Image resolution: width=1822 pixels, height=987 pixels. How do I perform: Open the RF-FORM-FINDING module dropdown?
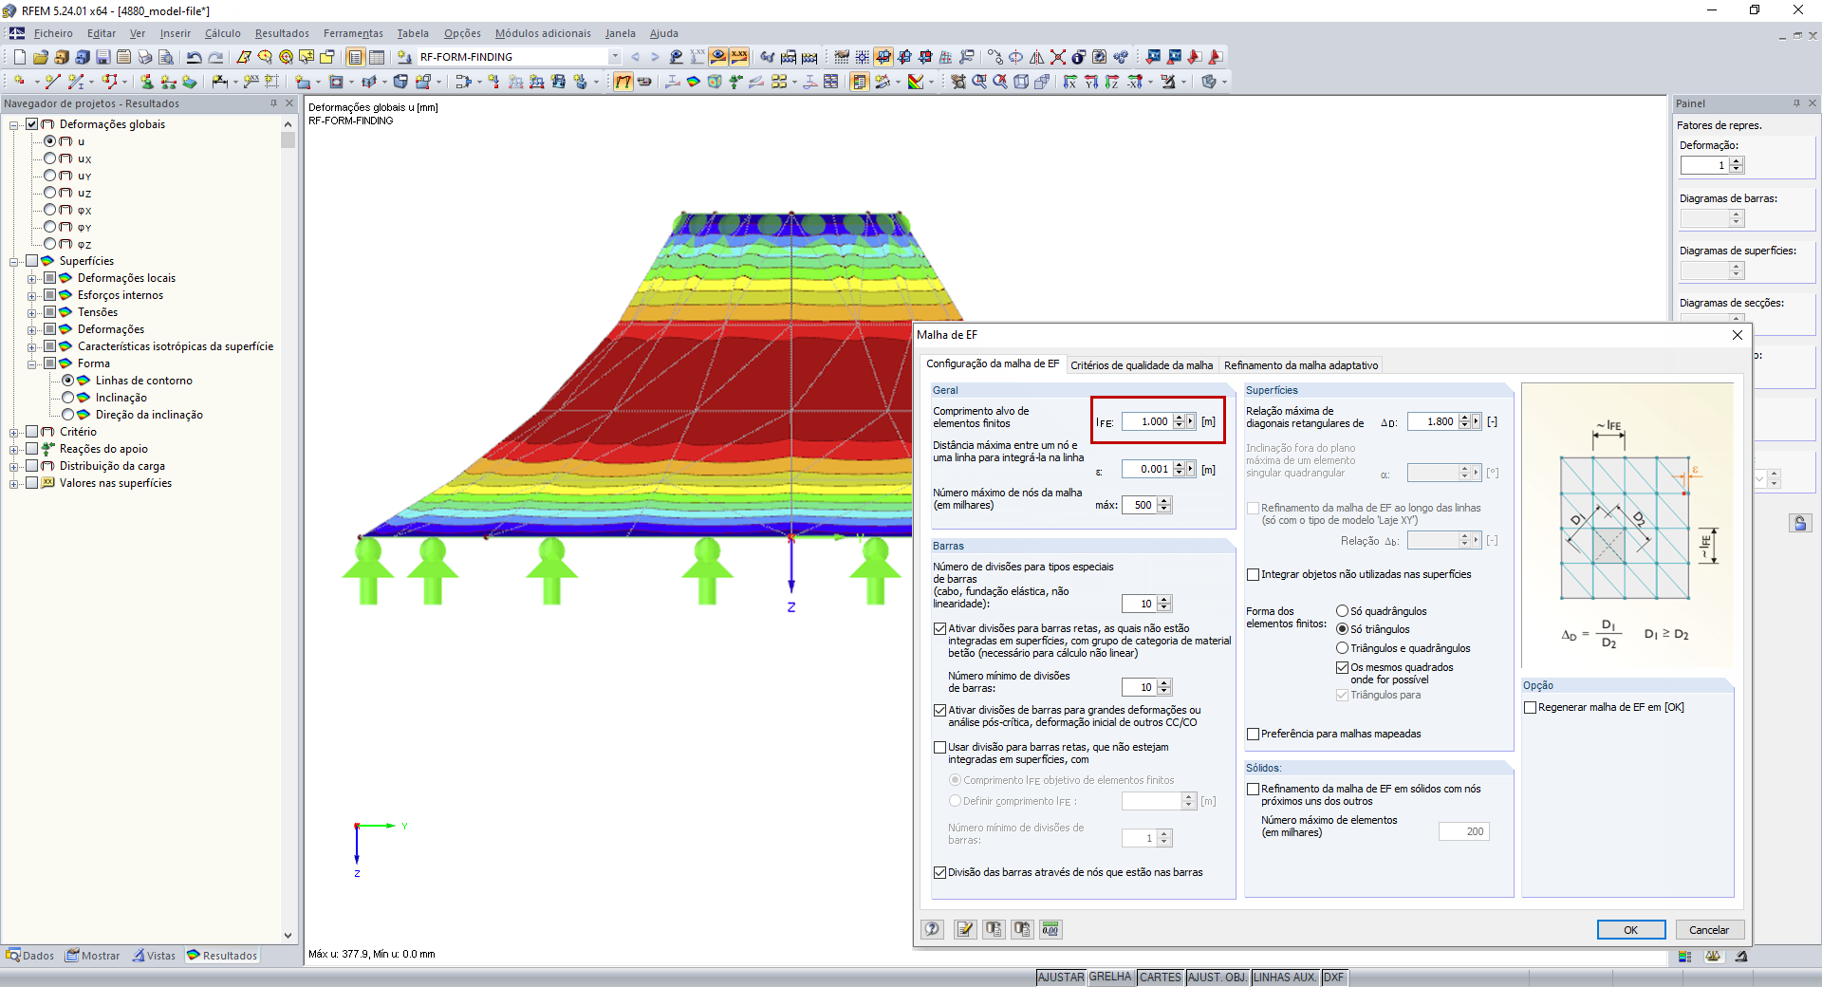tap(615, 57)
